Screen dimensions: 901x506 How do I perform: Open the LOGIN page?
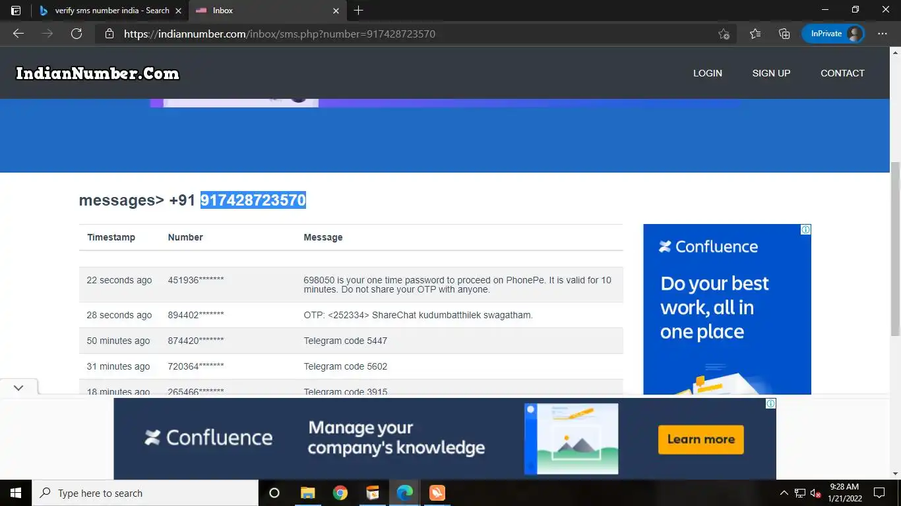[x=708, y=73]
